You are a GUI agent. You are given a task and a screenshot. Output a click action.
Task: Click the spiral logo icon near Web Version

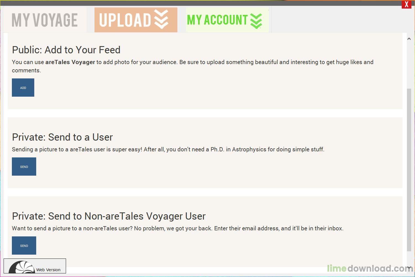(22, 267)
